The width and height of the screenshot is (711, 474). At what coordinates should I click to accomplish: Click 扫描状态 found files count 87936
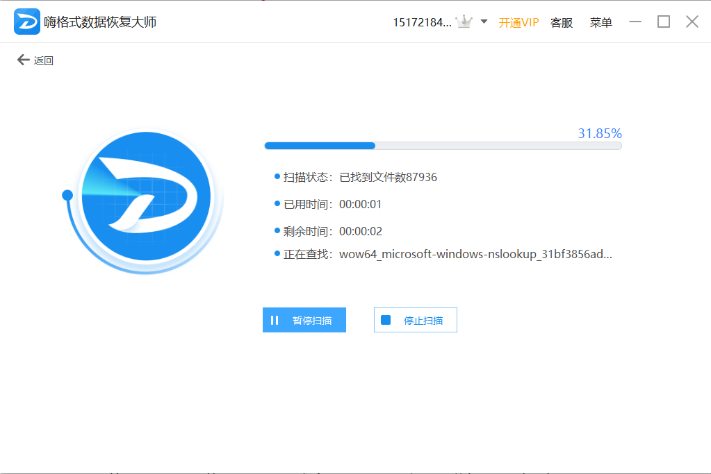click(x=388, y=177)
